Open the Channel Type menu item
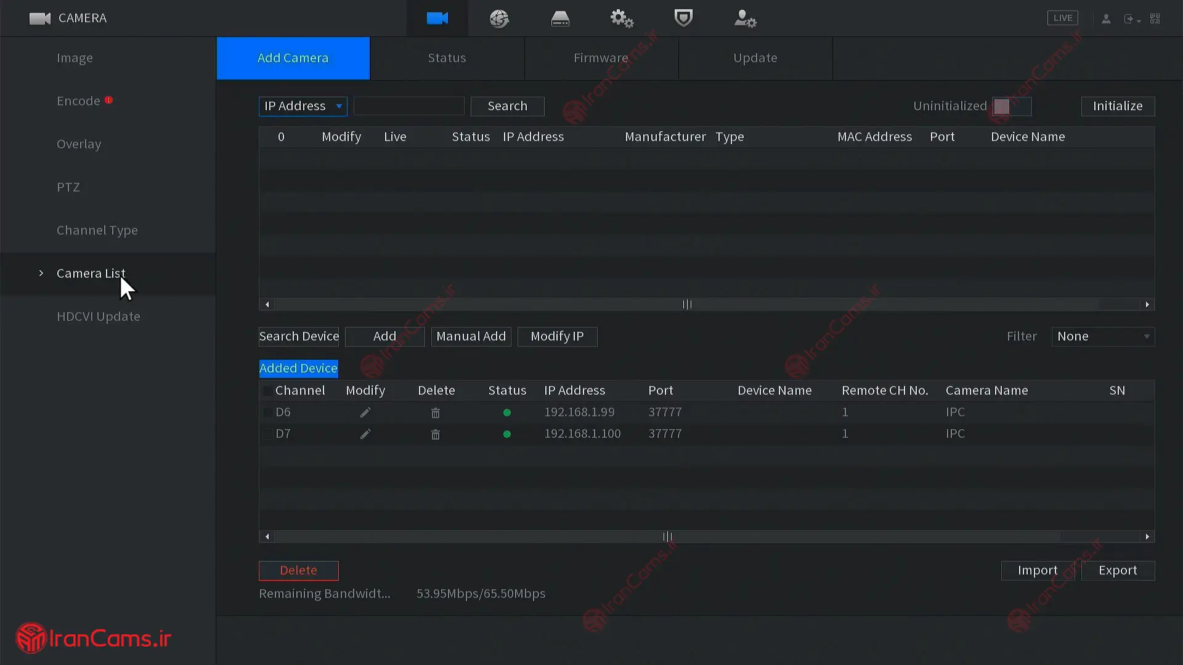Screen dimensions: 1183x665 pyautogui.click(x=108, y=230)
